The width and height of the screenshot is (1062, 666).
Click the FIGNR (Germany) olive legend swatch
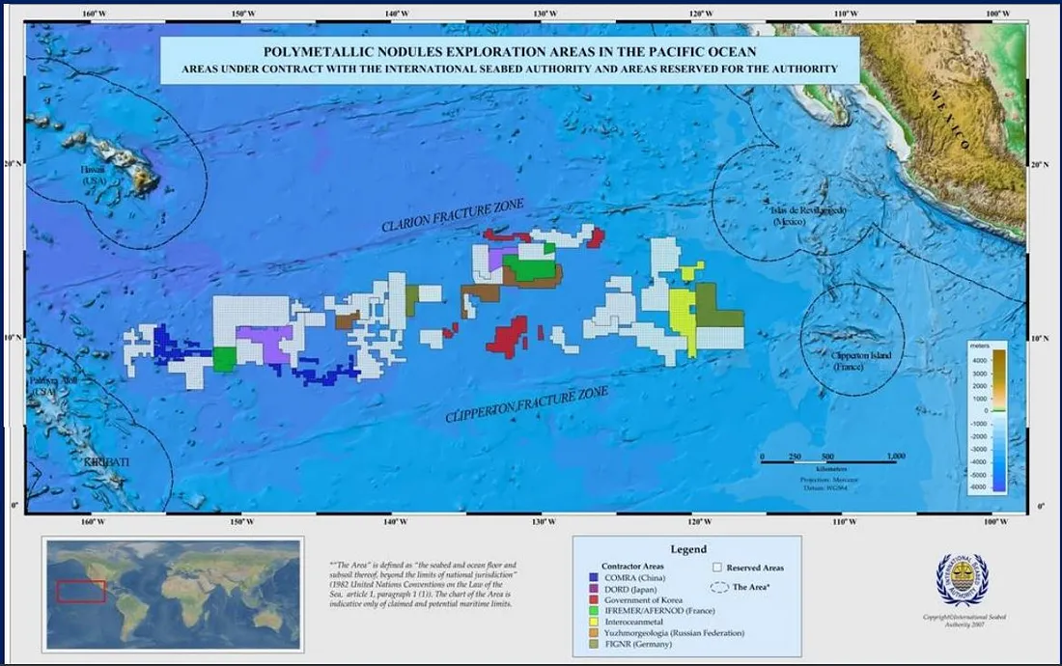coord(594,644)
